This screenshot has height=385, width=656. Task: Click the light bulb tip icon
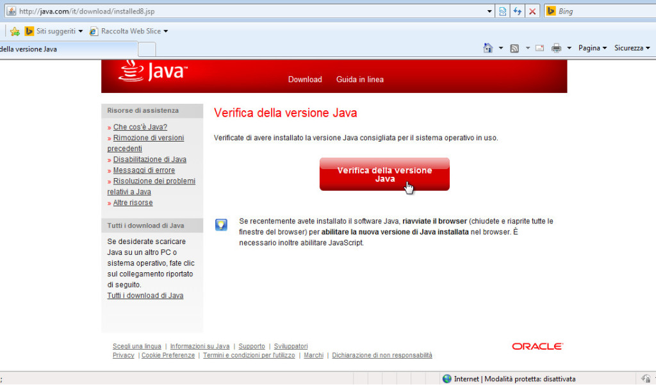221,225
